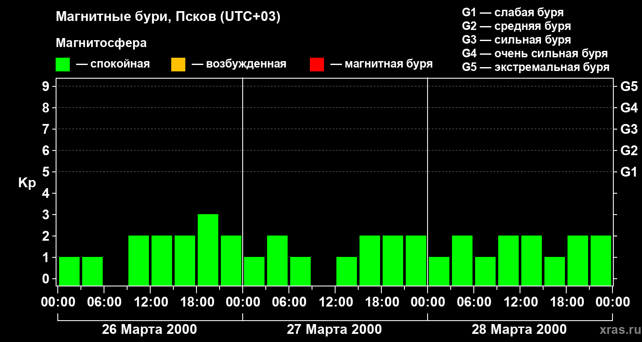Click the '28 Марта 2000' date label

pos(519,330)
